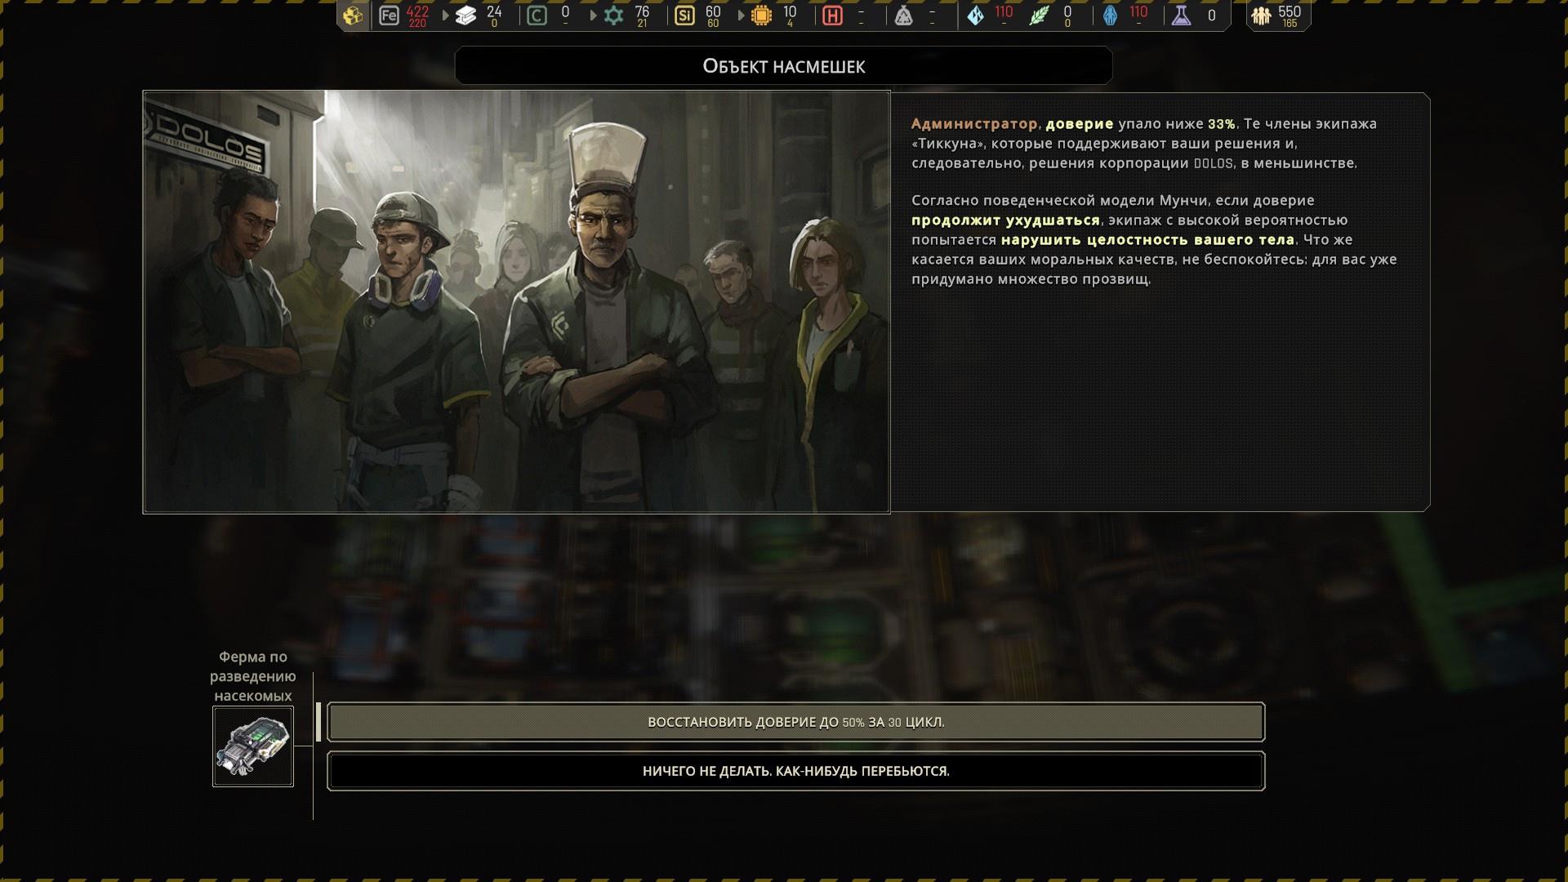Click the arrow between carbon and gear
Image resolution: width=1568 pixels, height=882 pixels.
593,16
